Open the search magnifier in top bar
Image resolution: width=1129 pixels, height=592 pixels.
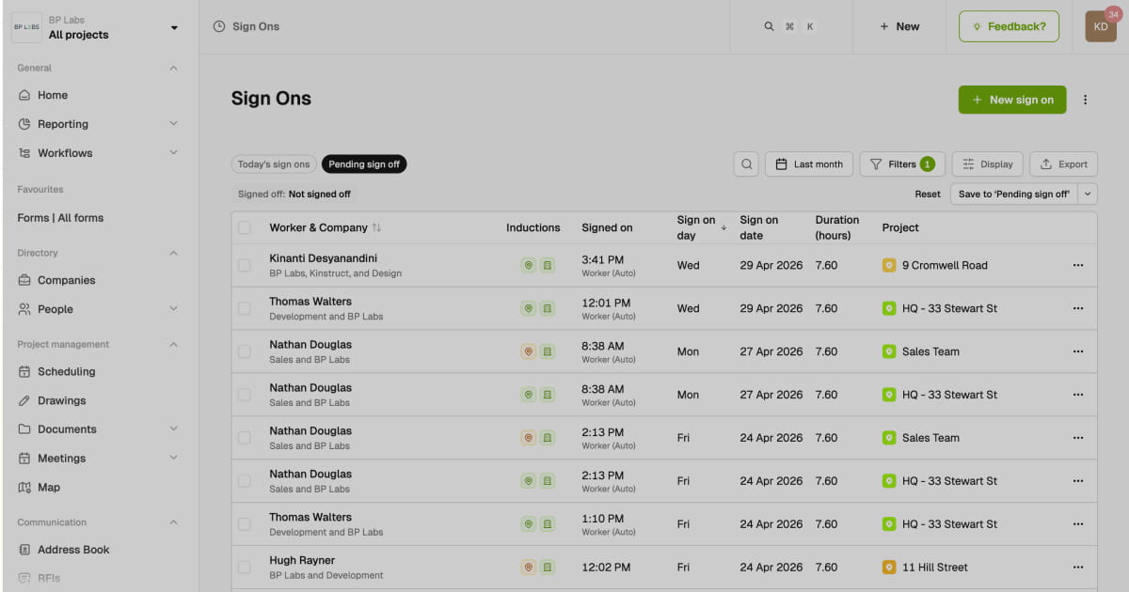coord(769,26)
